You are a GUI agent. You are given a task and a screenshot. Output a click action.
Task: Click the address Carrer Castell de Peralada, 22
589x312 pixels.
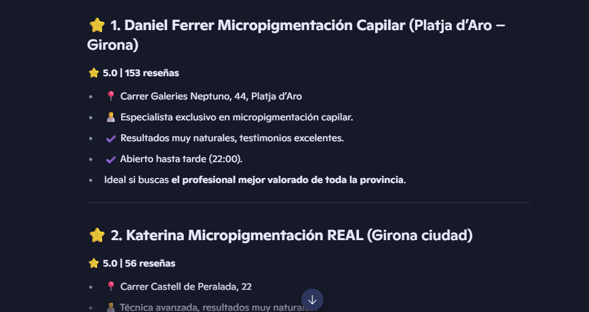click(186, 287)
